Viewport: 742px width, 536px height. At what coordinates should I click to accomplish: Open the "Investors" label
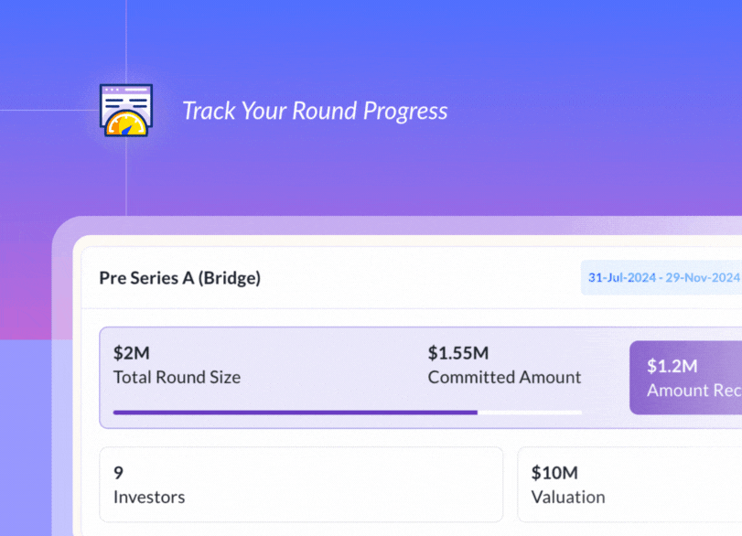pos(149,498)
